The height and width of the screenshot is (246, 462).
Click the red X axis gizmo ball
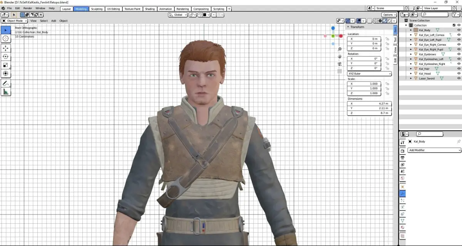pyautogui.click(x=341, y=36)
